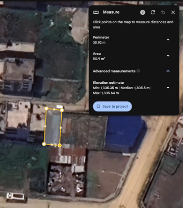Select the polygon's upper-right corner vertex
Screen dimensions: 183x208
[x=62, y=110]
